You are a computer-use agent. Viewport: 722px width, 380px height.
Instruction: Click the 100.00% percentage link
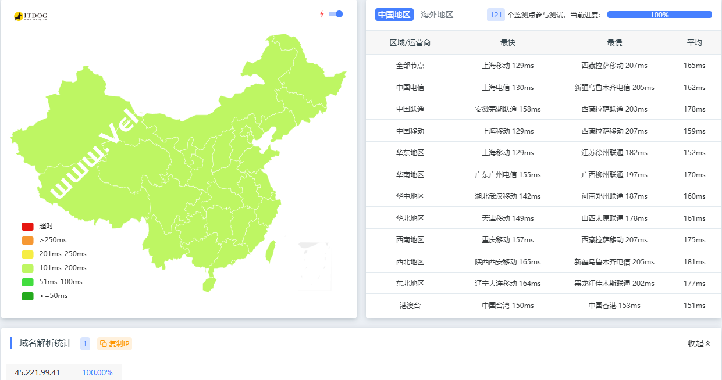(x=97, y=372)
